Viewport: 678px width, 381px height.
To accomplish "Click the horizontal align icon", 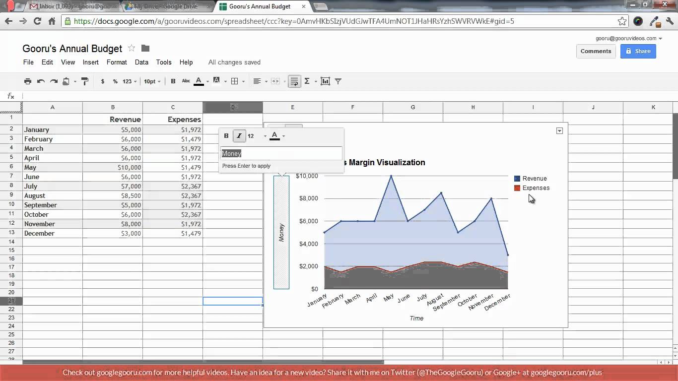I will [x=257, y=81].
